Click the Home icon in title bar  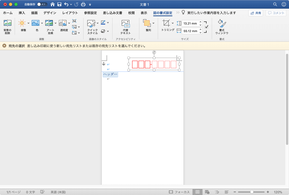point(53,4)
